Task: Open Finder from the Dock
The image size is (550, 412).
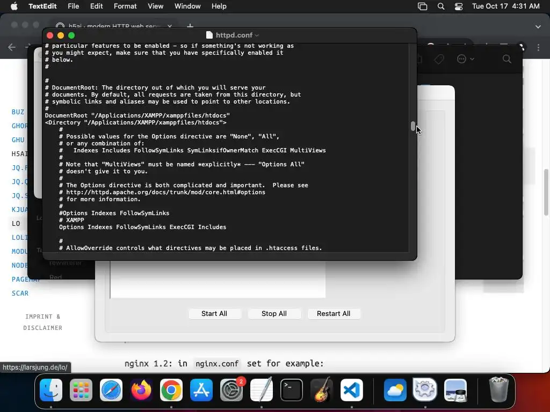Action: coord(51,390)
